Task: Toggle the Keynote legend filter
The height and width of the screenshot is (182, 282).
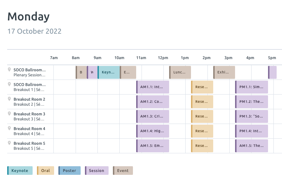Action: click(20, 171)
